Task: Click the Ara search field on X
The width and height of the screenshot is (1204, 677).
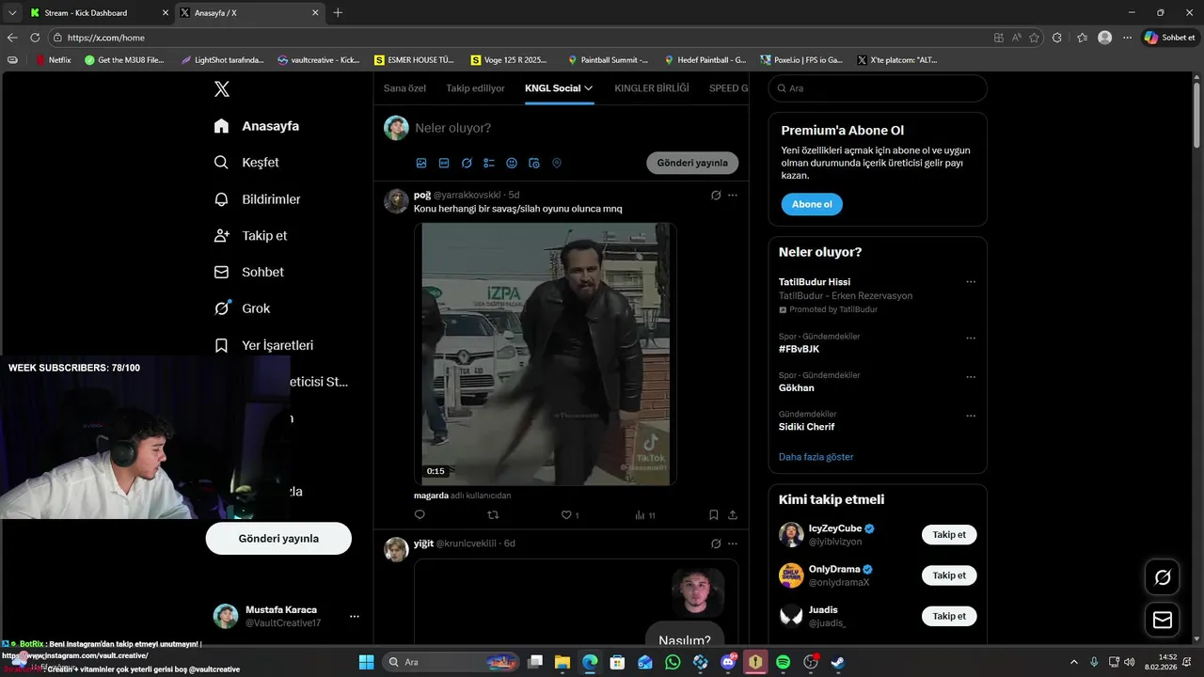Action: click(878, 88)
